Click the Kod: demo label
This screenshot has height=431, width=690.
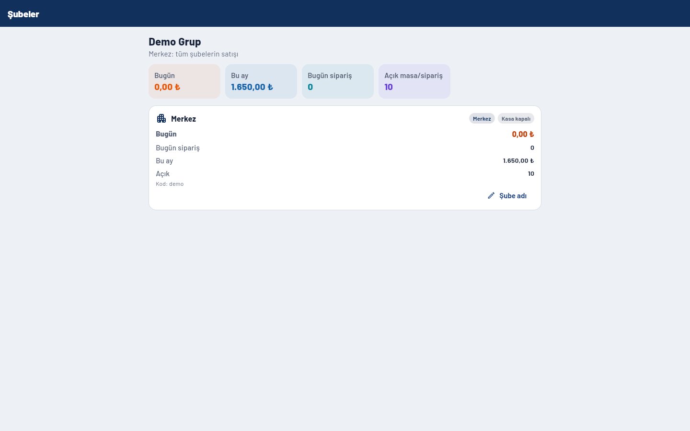coord(170,184)
